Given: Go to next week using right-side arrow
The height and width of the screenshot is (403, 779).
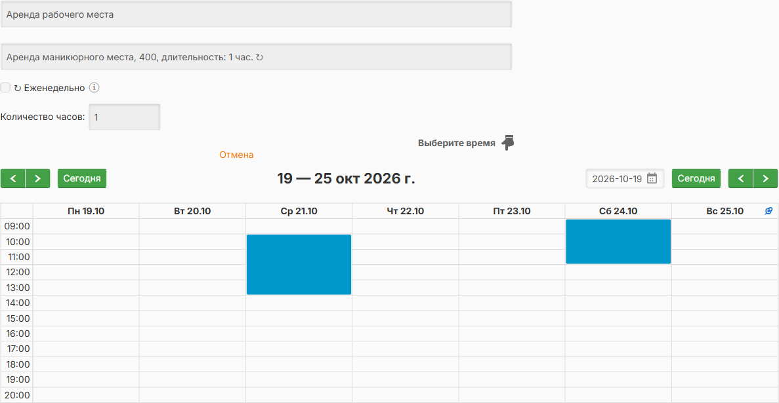Looking at the screenshot, I should (x=766, y=179).
